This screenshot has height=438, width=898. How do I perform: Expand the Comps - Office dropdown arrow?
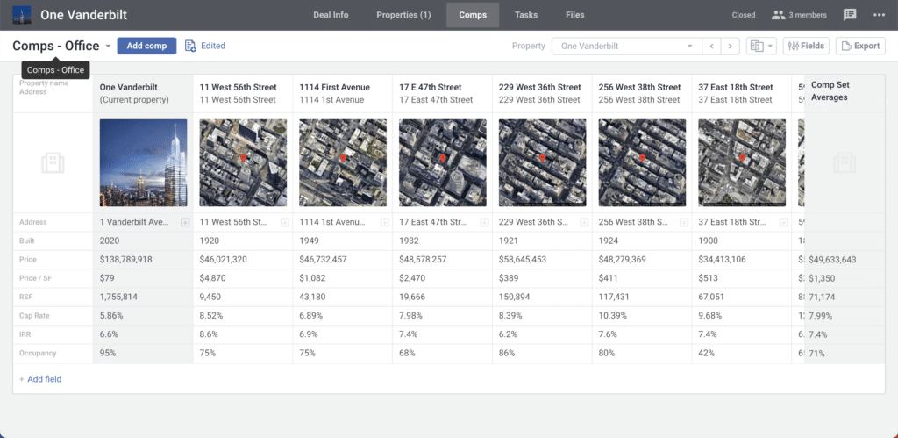point(108,47)
